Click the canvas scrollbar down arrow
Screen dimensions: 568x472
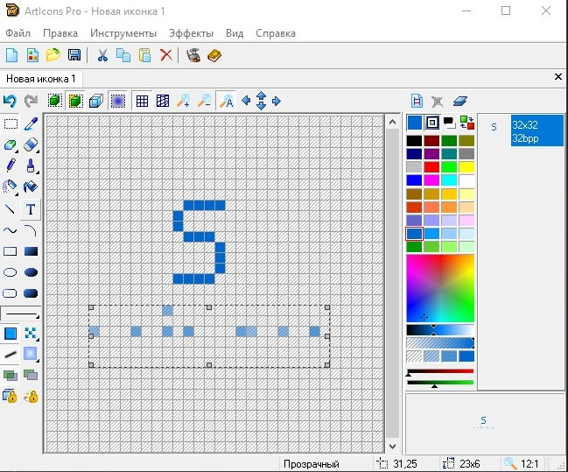tap(392, 447)
